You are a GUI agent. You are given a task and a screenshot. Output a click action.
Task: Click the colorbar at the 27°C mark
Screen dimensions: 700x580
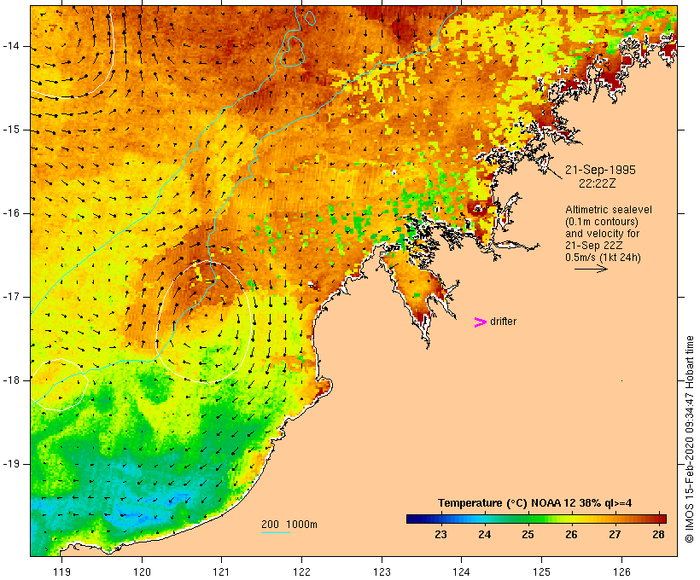(x=615, y=519)
